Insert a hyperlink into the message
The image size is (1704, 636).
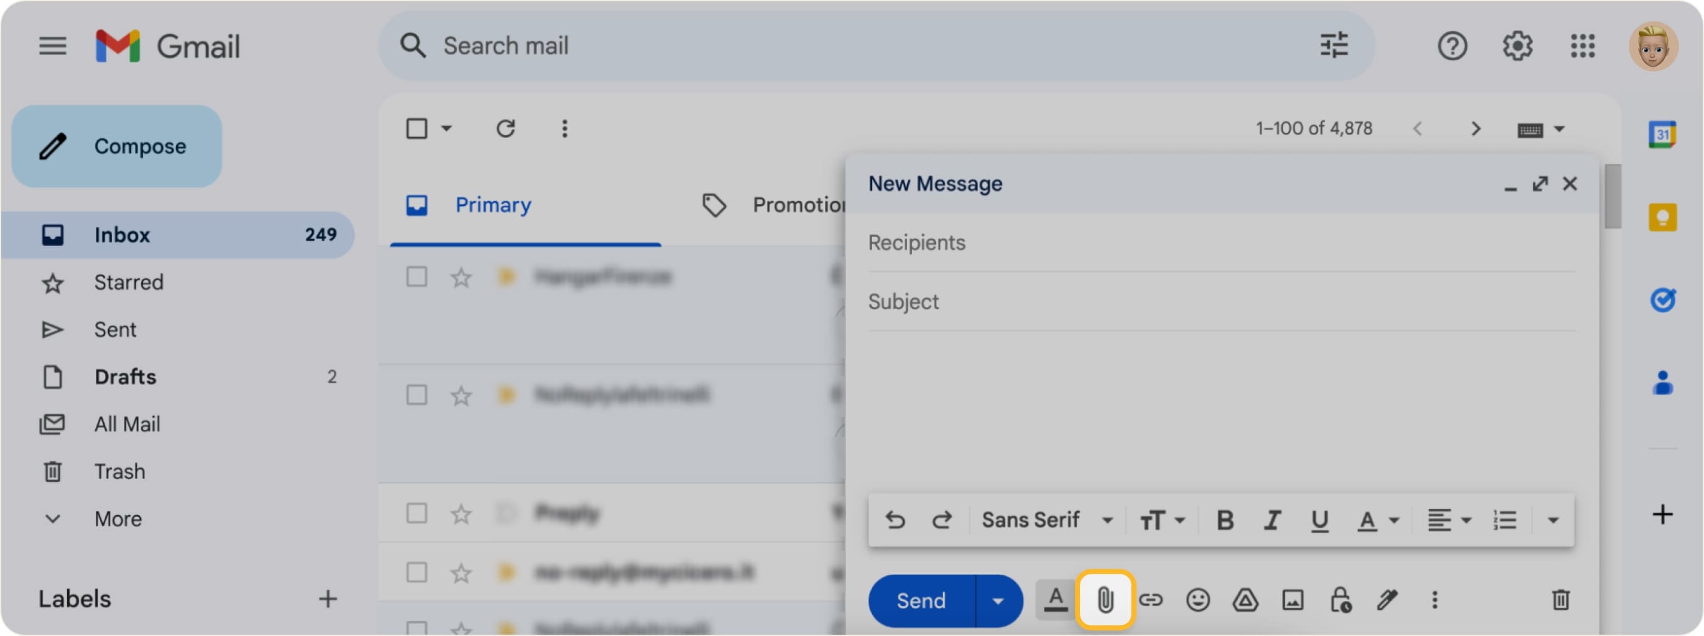1151,600
